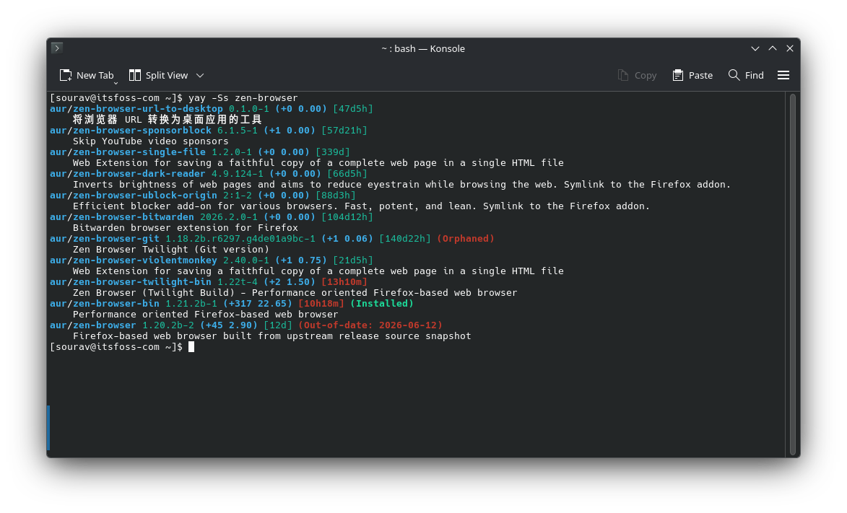The height and width of the screenshot is (513, 847).
Task: Click the '[10h18m]' red timestamp
Action: pyautogui.click(x=321, y=303)
